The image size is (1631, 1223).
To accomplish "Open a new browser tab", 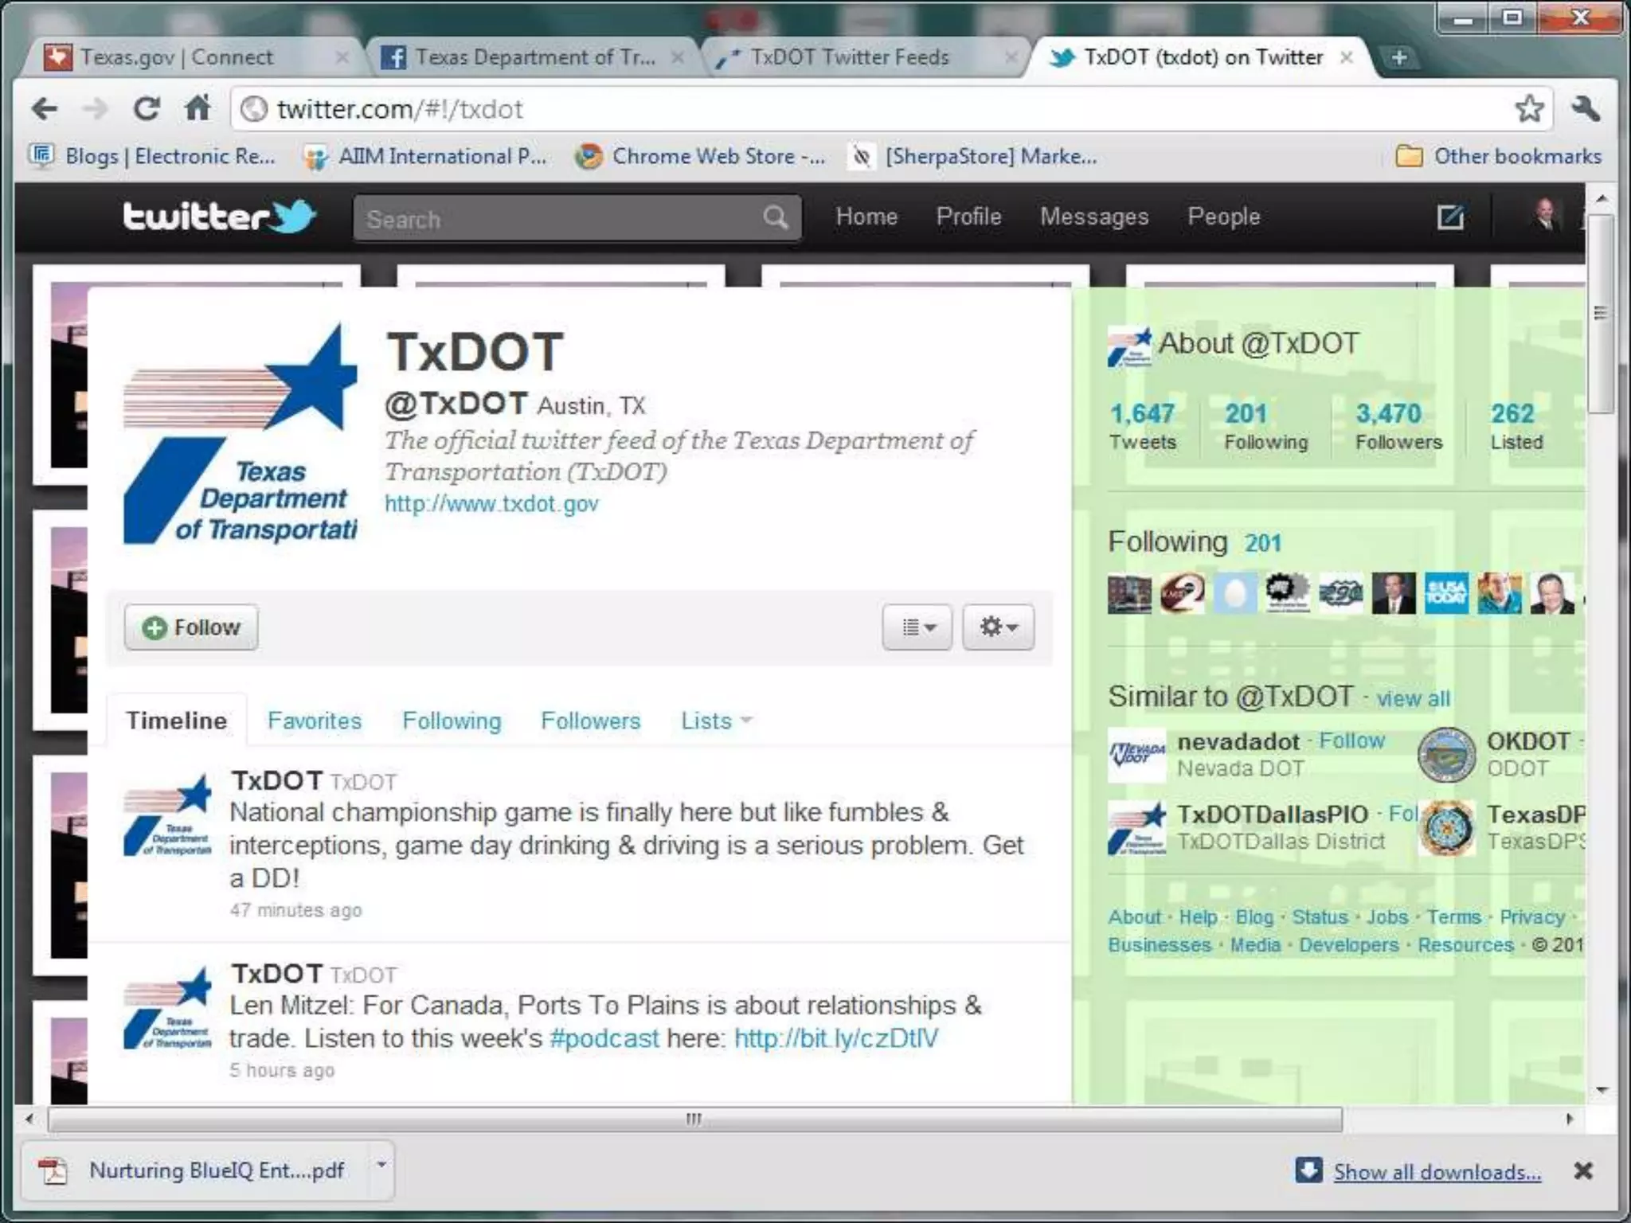I will 1398,57.
